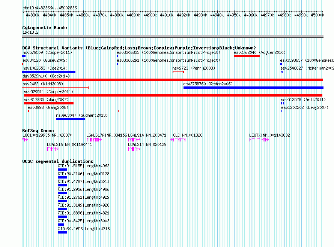Click the 44900k ruler tick label
This screenshot has height=247, width=334.
[150, 15]
